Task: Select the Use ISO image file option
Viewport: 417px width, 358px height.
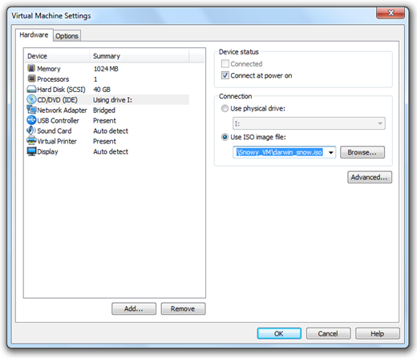Action: (225, 137)
